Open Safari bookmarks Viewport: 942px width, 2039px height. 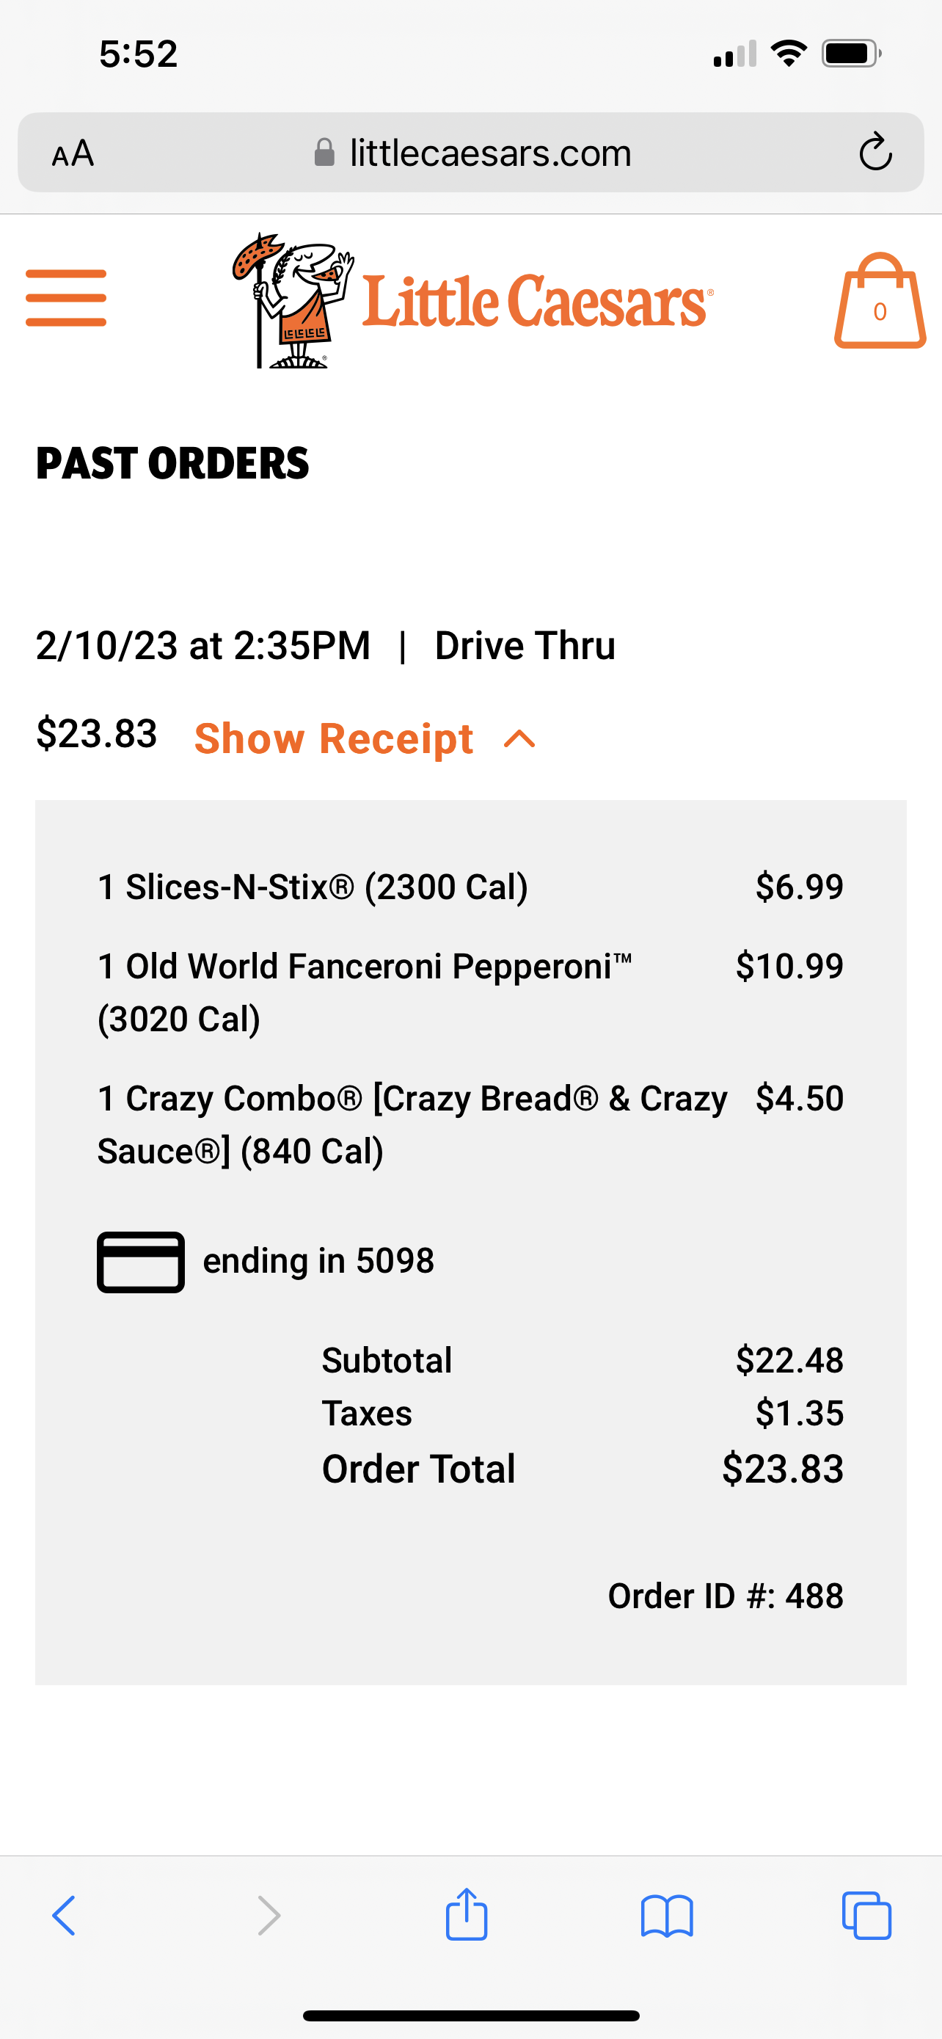click(667, 1916)
